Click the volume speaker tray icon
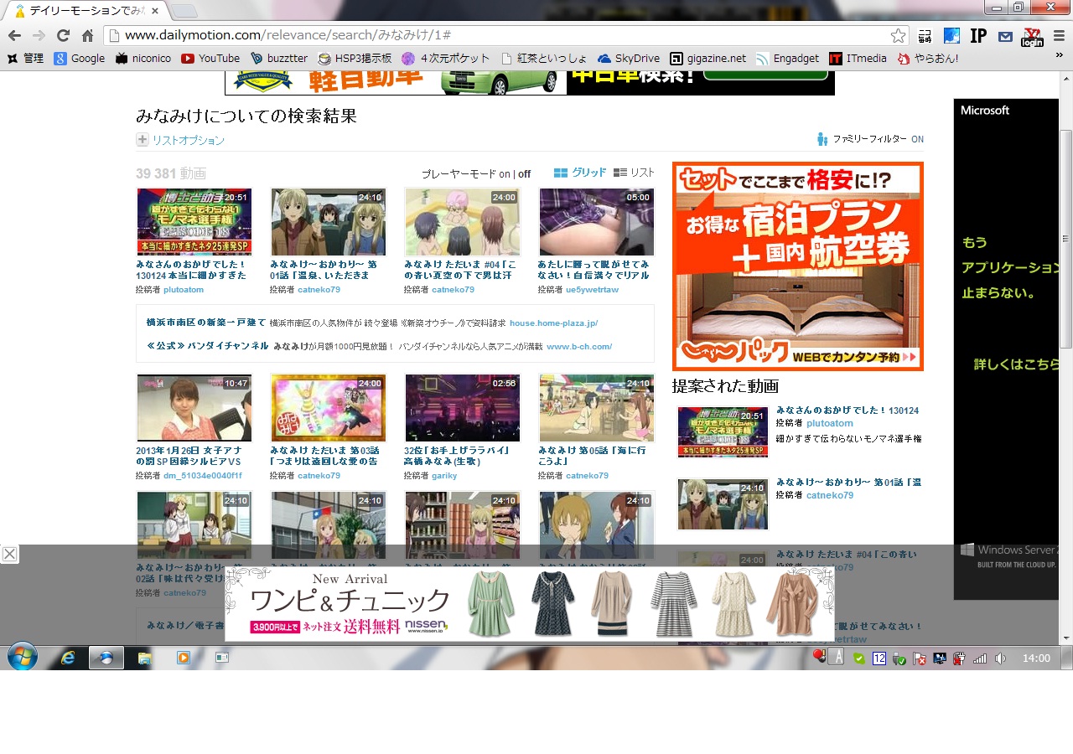 (1000, 658)
